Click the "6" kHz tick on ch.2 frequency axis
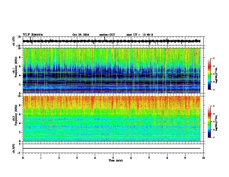 [x=20, y=114]
